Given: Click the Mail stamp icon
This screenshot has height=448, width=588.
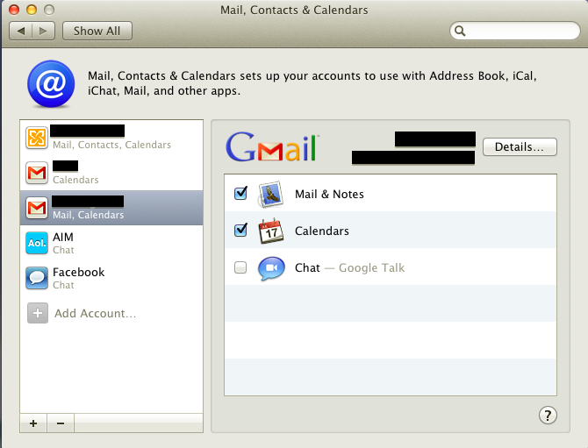Looking at the screenshot, I should click(x=270, y=194).
